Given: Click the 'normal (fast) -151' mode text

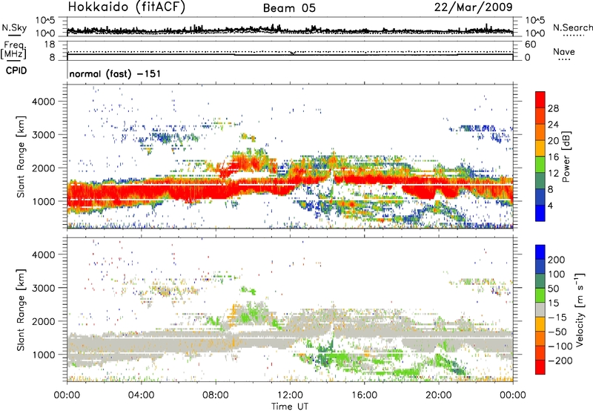Looking at the screenshot, I should [x=115, y=73].
